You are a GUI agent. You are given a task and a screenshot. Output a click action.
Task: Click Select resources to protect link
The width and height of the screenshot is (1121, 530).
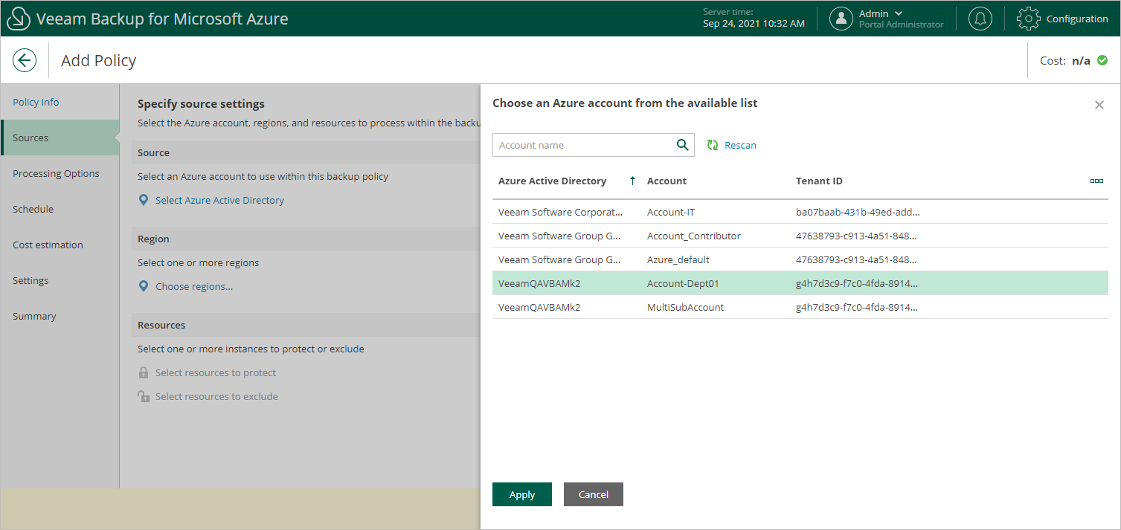click(216, 372)
